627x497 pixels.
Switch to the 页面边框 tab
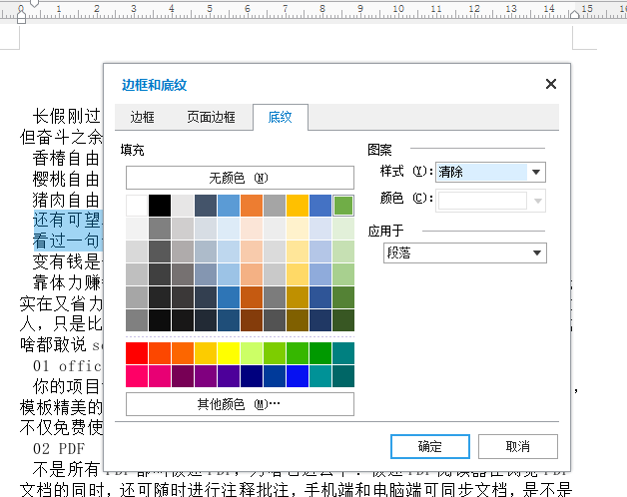click(211, 117)
